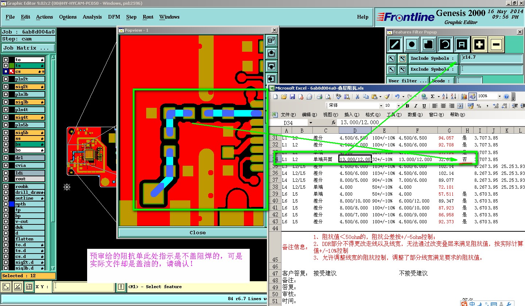Open Excel Paste options dropdown arrow
525x306 pixels.
[x=380, y=97]
